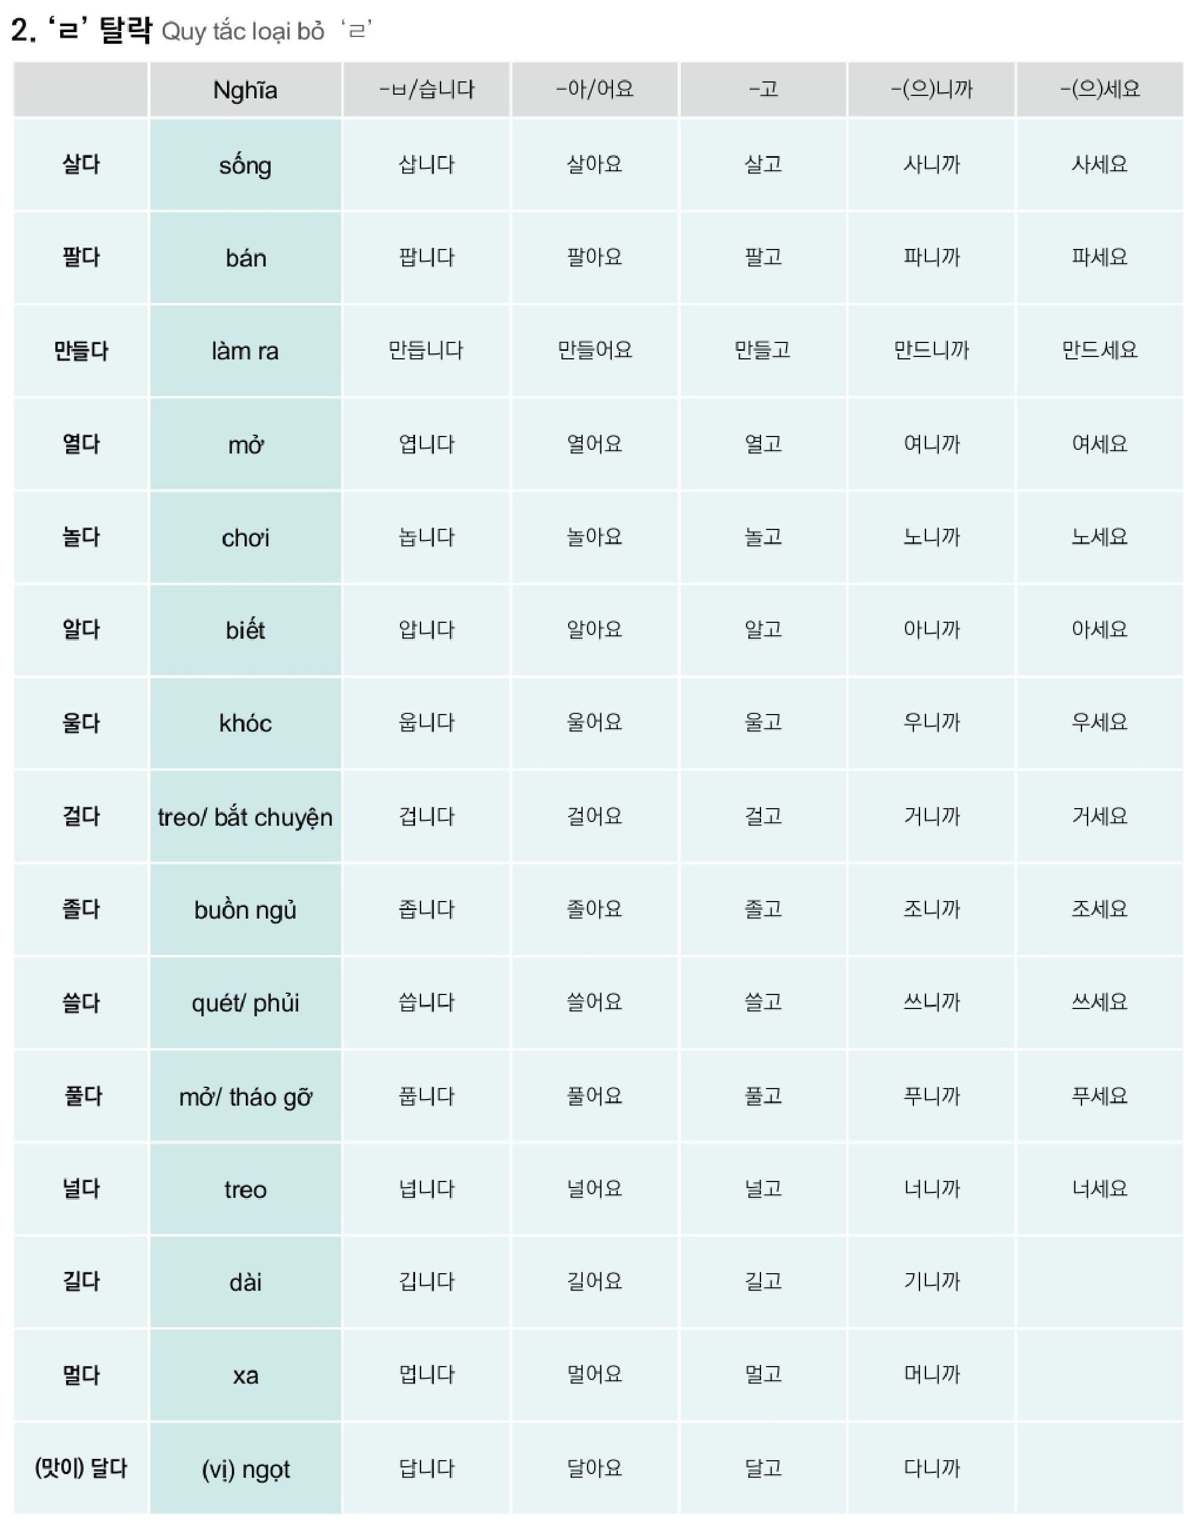
Task: Select the cell containing '만들어요'
Action: pos(594,350)
